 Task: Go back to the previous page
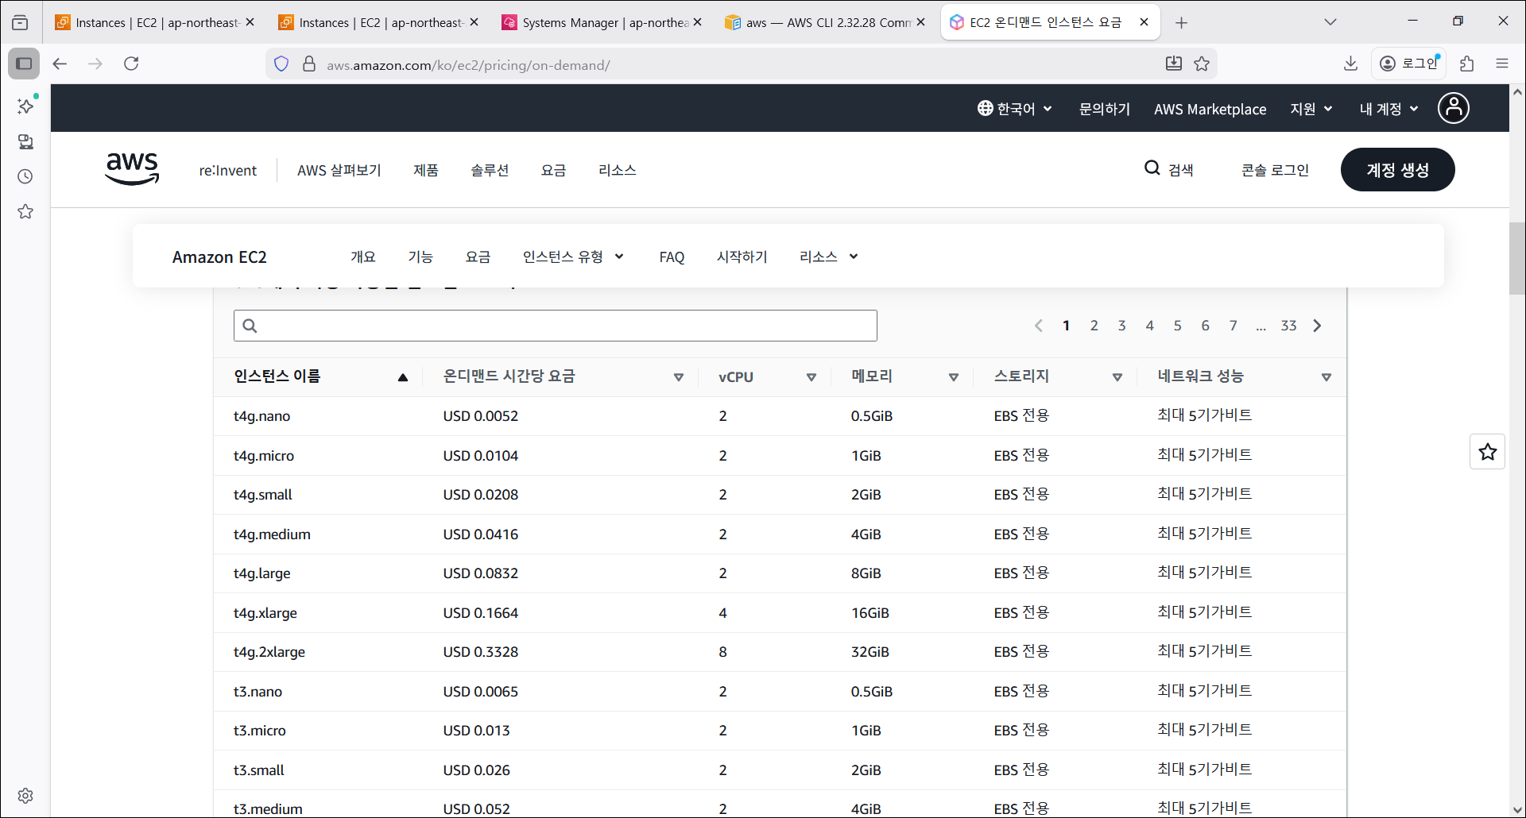point(60,64)
